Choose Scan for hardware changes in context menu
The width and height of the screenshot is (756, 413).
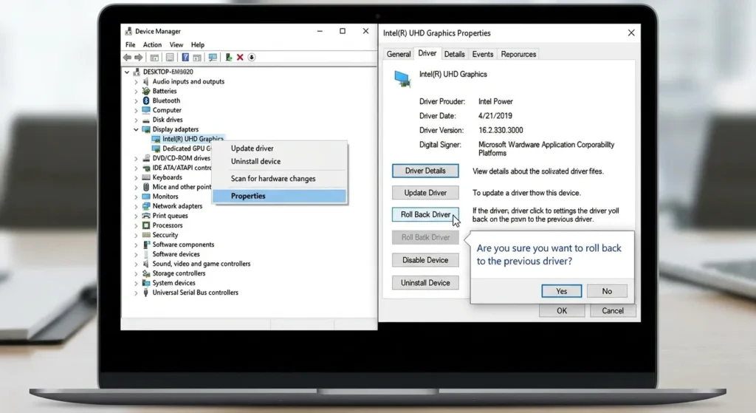(279, 179)
